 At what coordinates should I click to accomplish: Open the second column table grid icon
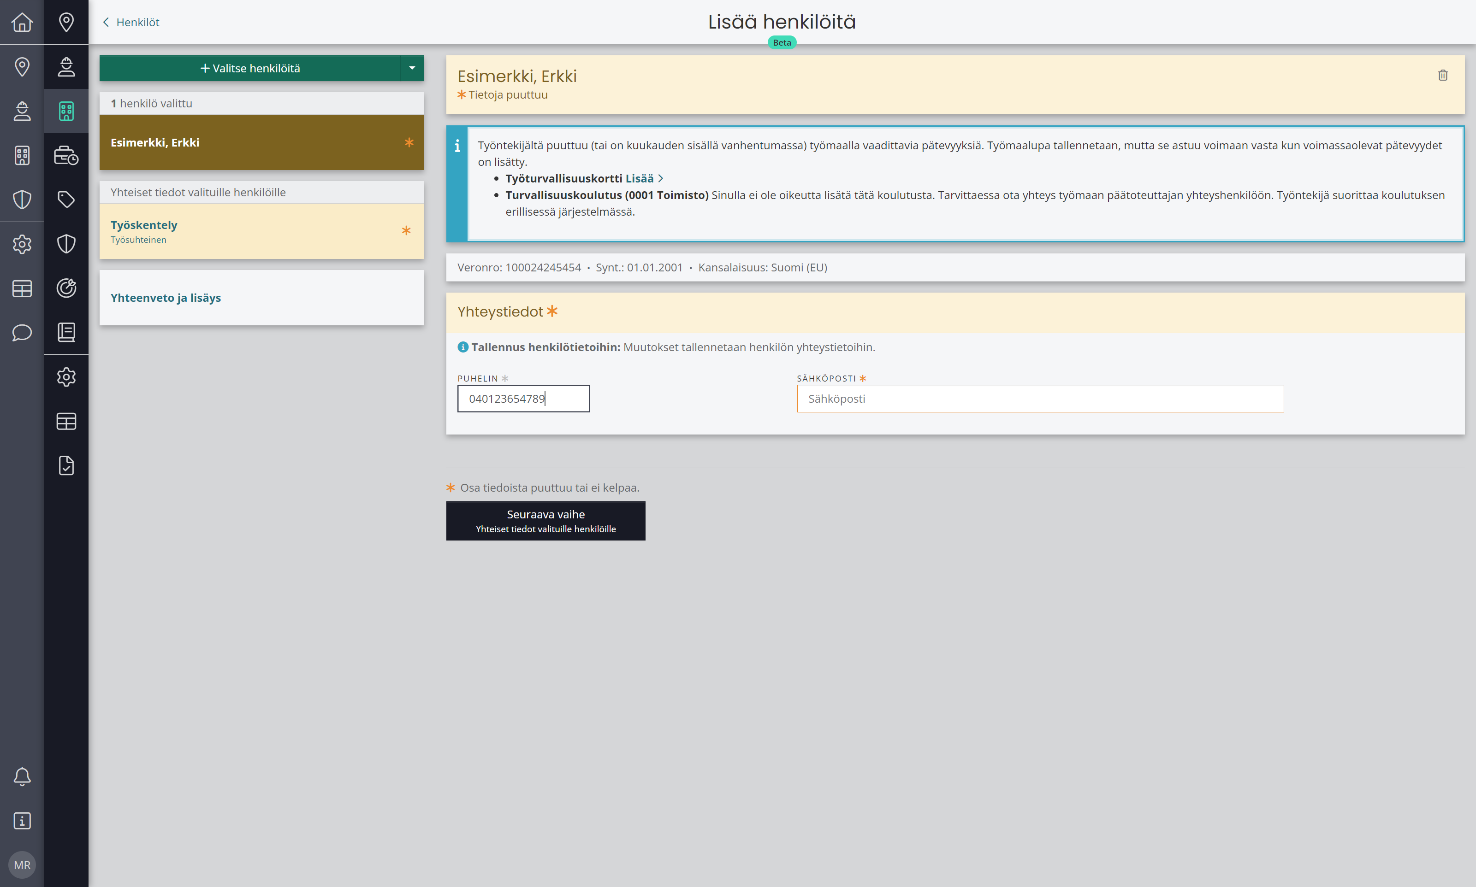[x=66, y=422]
